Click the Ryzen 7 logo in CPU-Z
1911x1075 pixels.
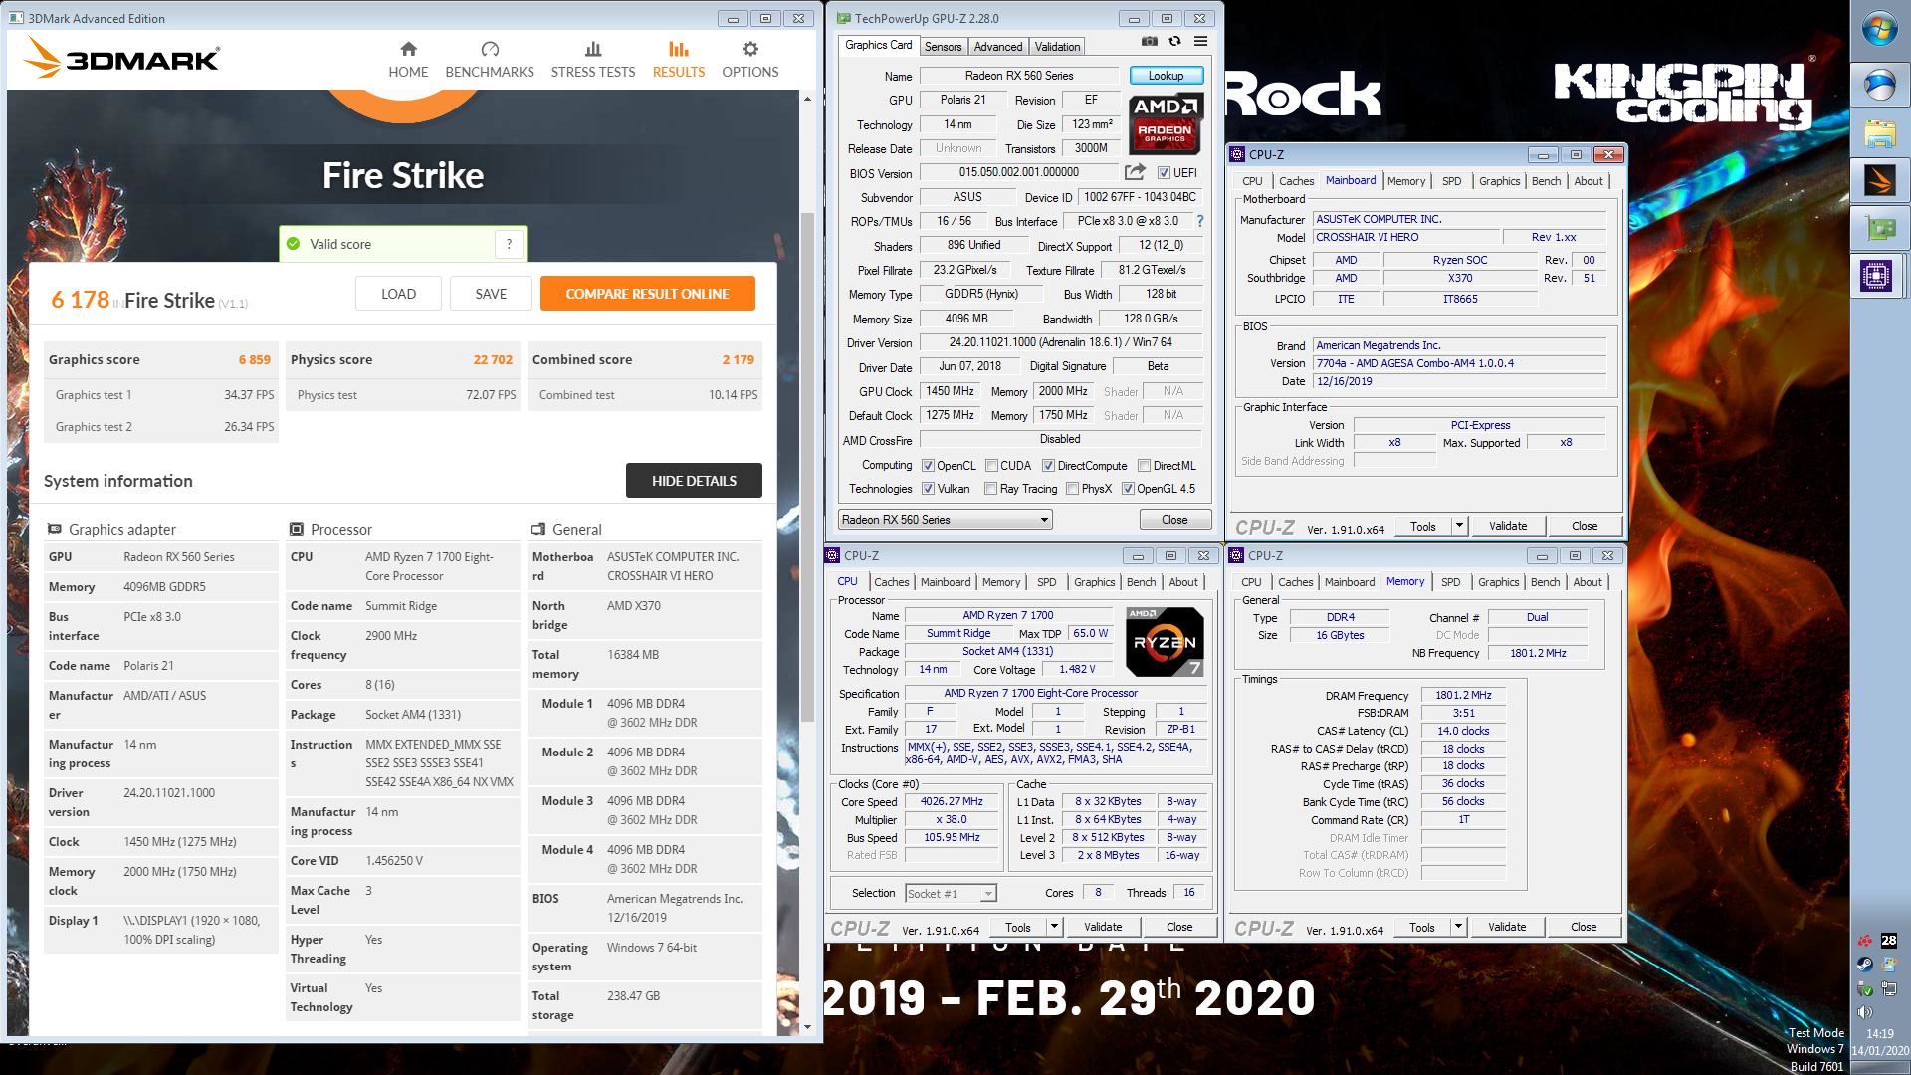[x=1166, y=642]
